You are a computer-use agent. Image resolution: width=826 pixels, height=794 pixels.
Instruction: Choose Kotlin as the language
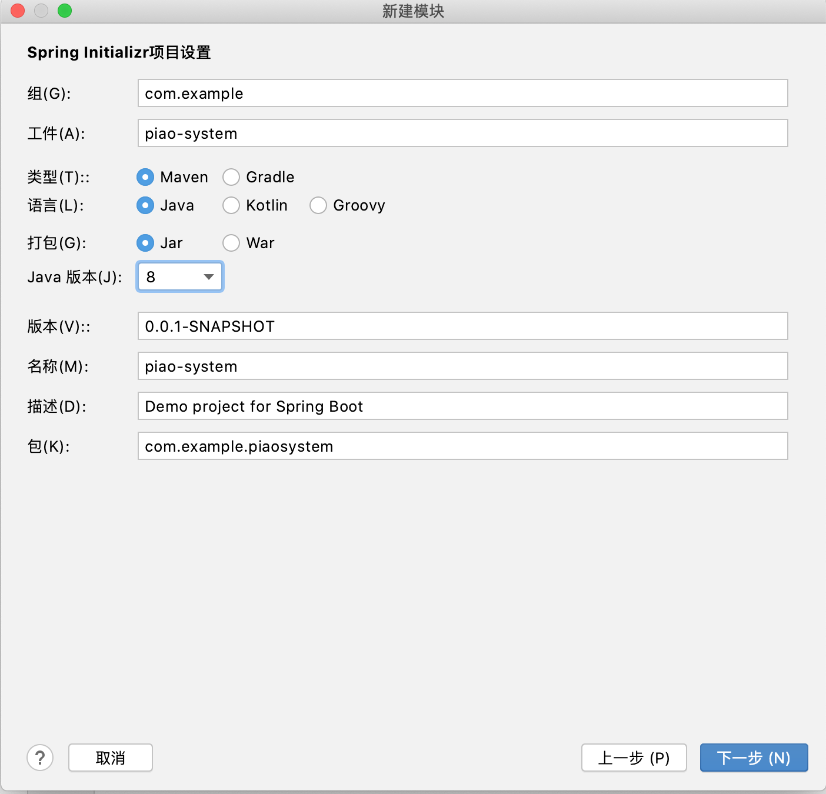pyautogui.click(x=231, y=205)
